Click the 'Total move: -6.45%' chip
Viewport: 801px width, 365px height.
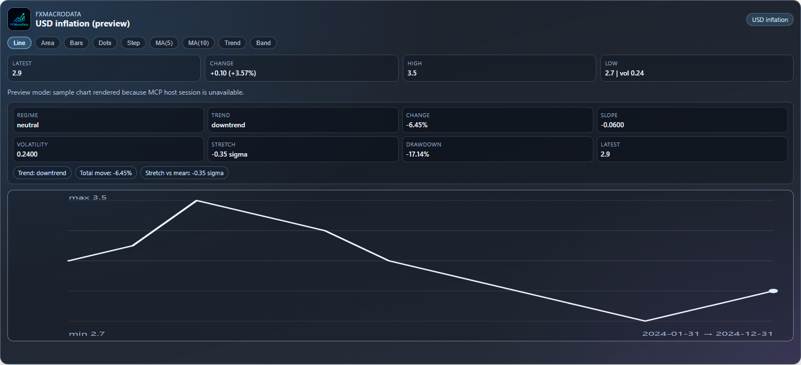tap(106, 173)
